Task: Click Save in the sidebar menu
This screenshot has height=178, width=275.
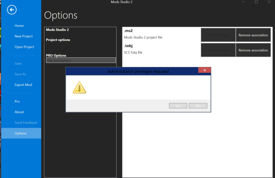Action: point(18,63)
